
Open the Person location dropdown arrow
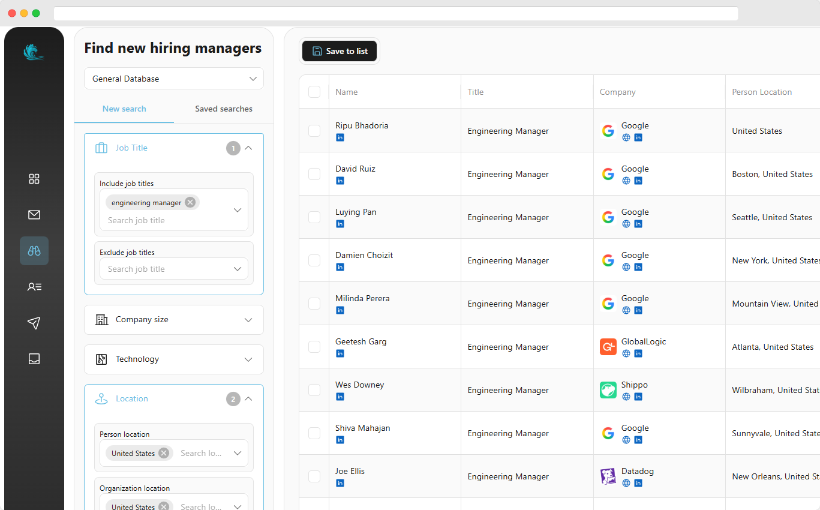238,453
